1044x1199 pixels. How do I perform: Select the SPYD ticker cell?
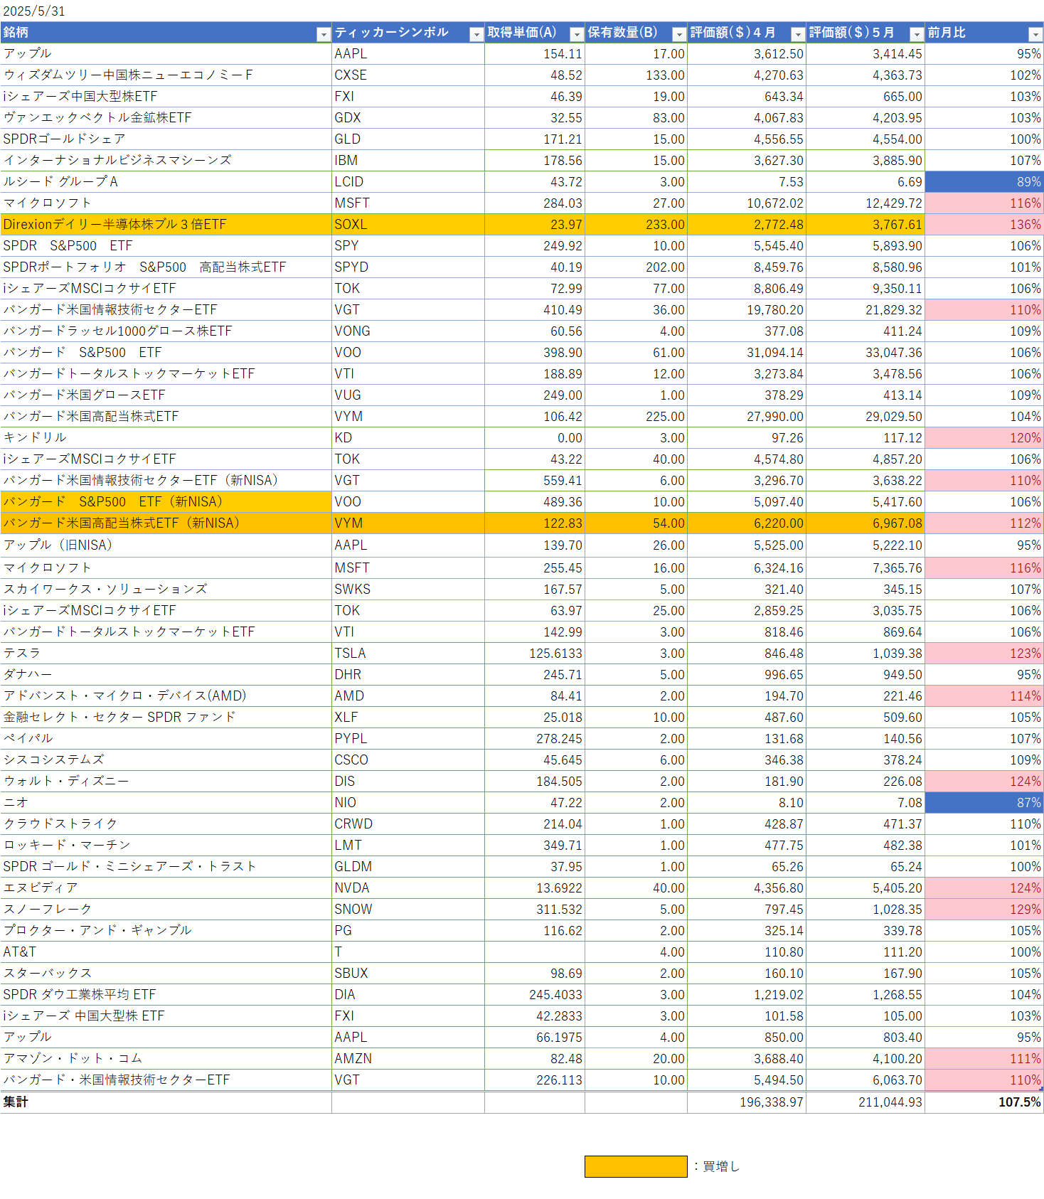pos(408,267)
